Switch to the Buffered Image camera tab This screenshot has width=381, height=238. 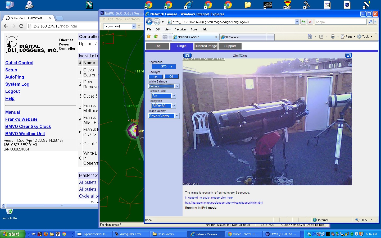(206, 46)
